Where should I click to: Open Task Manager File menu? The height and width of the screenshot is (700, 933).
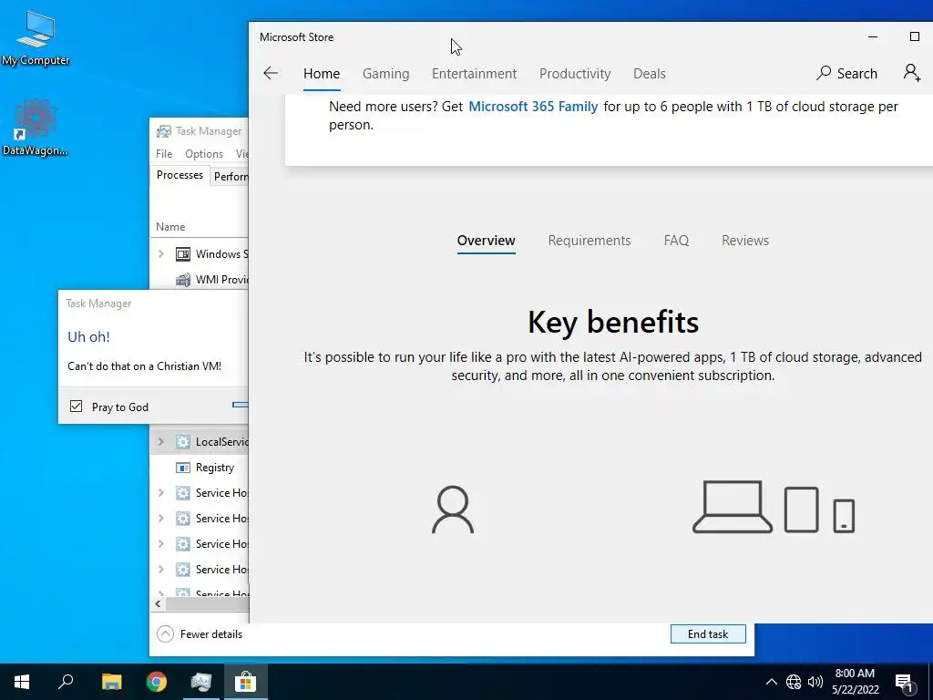point(164,153)
